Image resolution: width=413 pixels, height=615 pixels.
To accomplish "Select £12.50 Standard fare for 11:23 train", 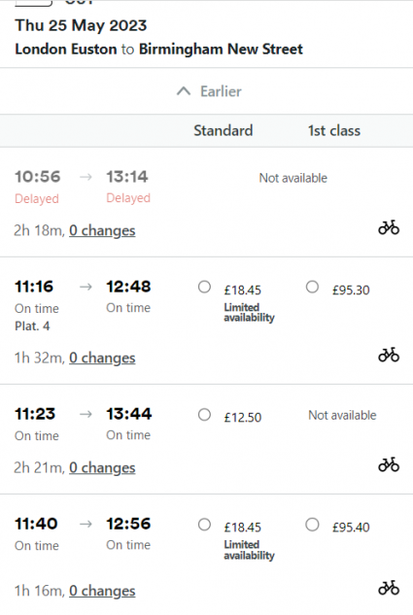I will [204, 415].
